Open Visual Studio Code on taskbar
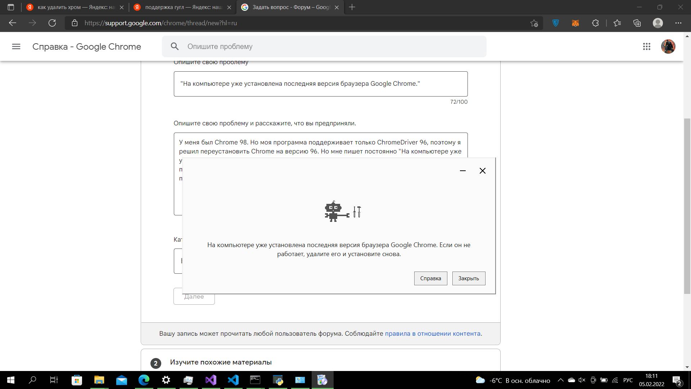691x389 pixels. tap(233, 380)
